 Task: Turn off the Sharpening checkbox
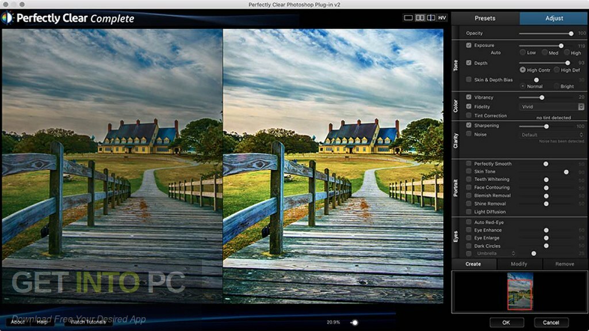469,125
